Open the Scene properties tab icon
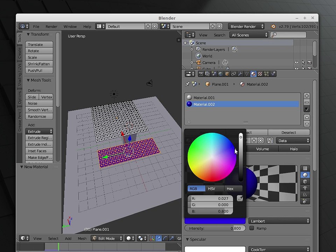Image resolution: width=336 pixels, height=252 pixels. [x=214, y=74]
